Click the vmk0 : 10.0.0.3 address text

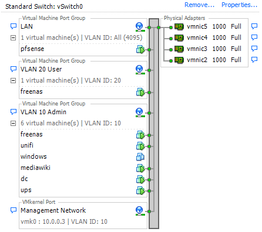click(x=43, y=221)
